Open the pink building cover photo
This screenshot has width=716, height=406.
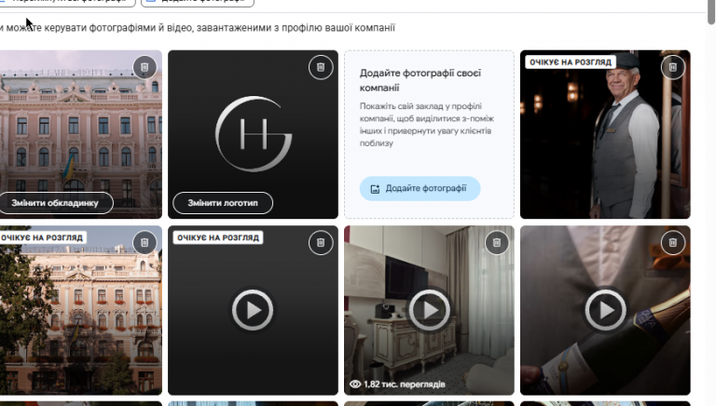click(x=81, y=134)
